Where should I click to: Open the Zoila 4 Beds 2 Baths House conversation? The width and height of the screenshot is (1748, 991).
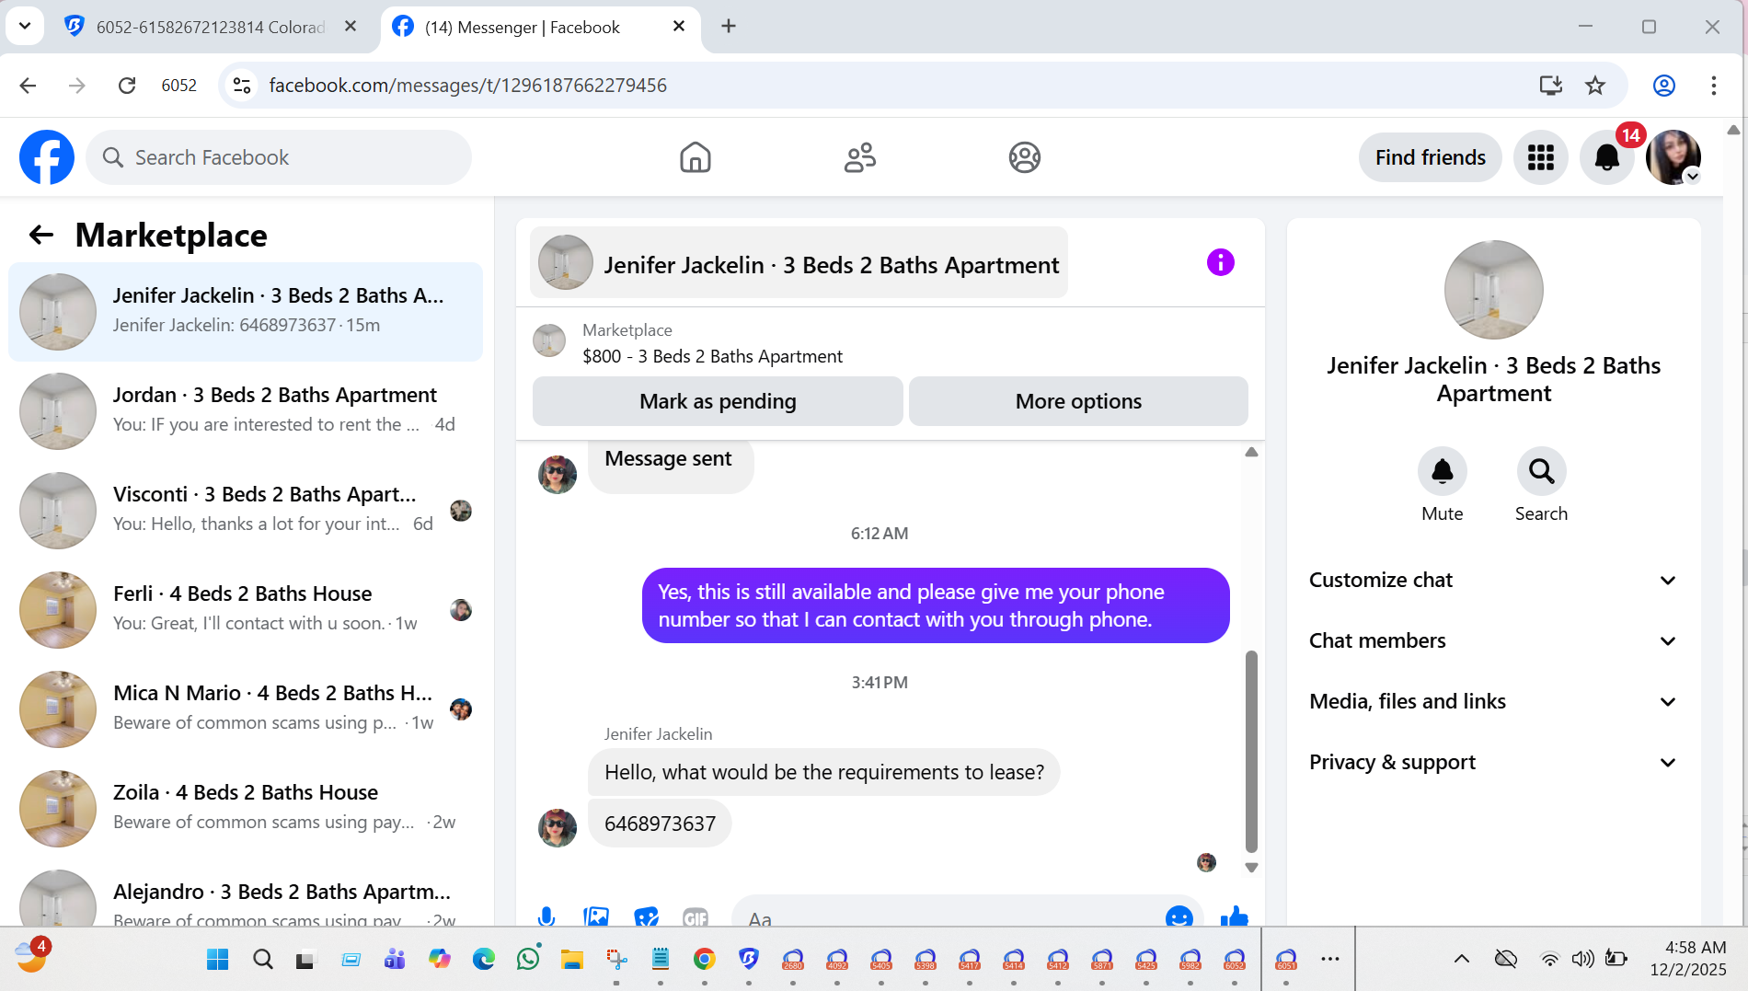(x=246, y=809)
